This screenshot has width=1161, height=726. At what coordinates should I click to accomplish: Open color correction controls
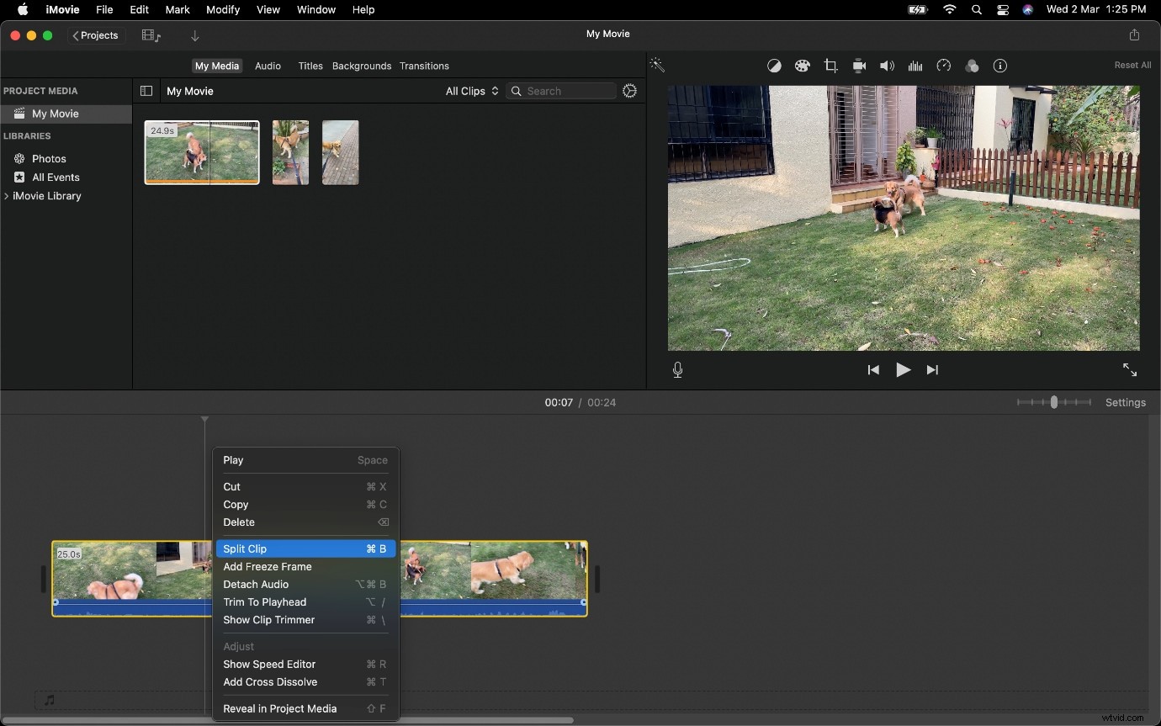tap(803, 66)
